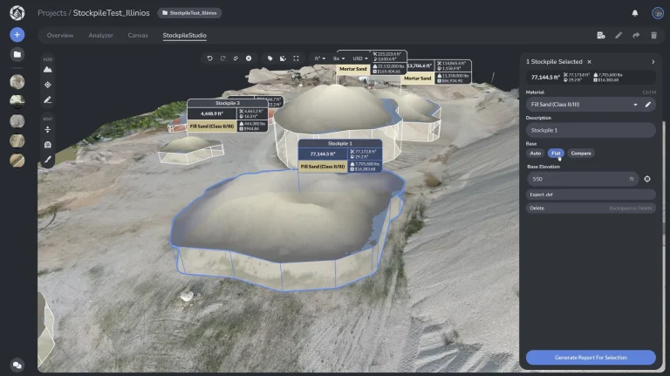
Task: Click the fullscreen frame icon
Action: pos(296,58)
